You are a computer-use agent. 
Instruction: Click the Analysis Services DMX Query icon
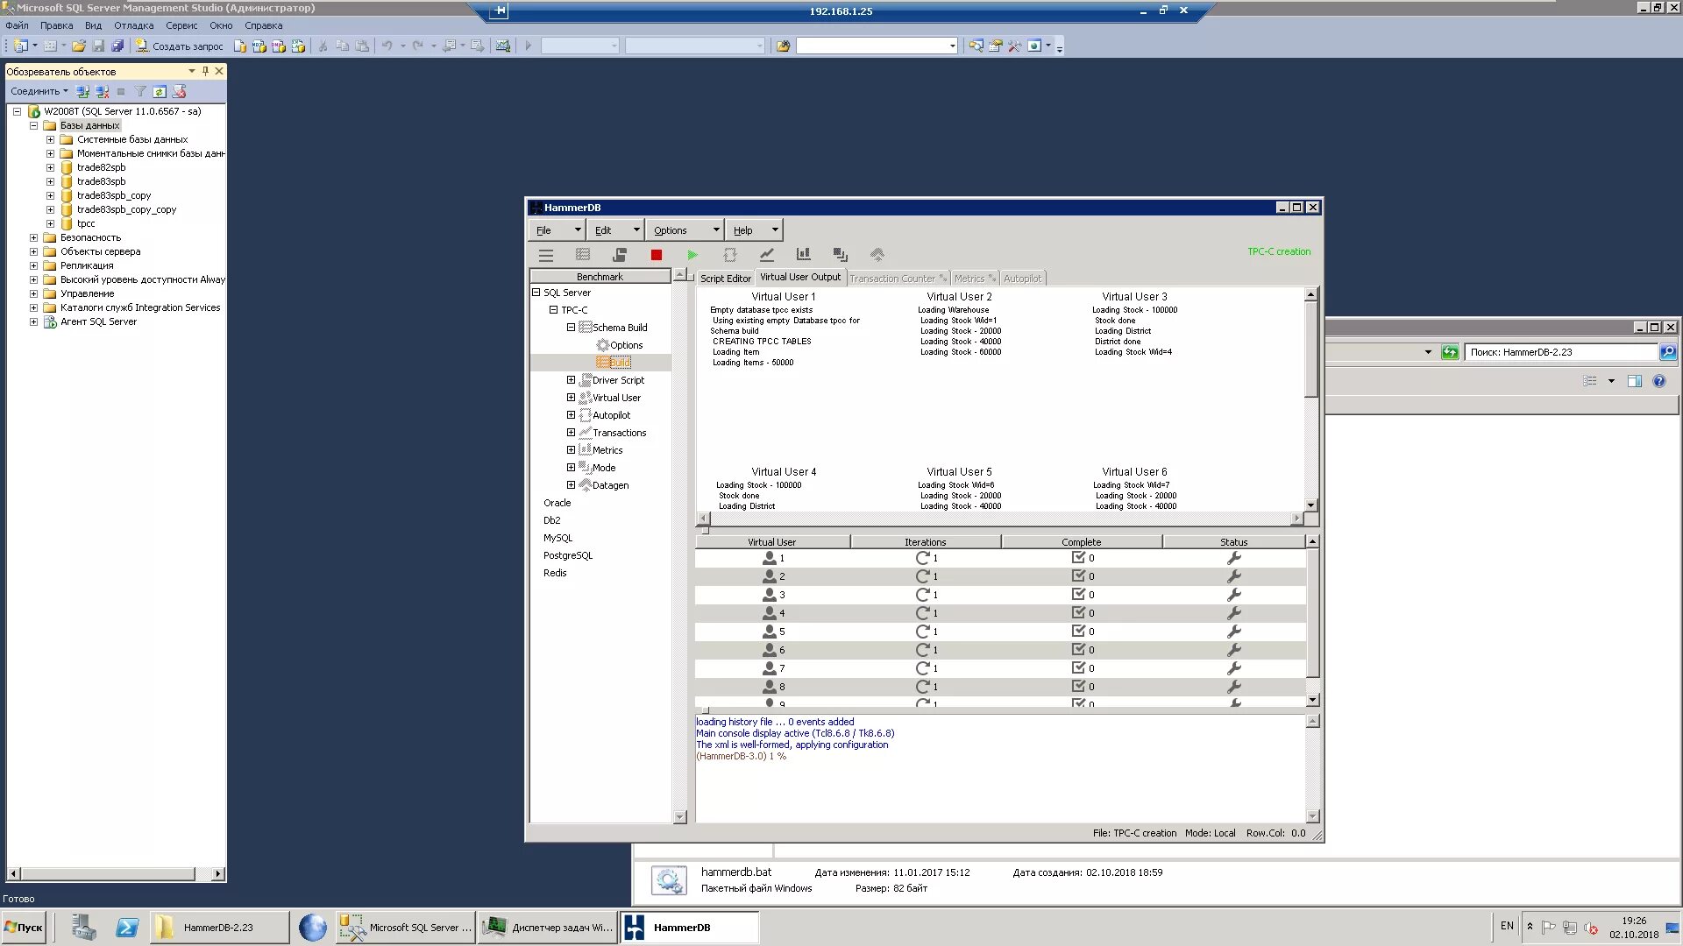[x=279, y=46]
